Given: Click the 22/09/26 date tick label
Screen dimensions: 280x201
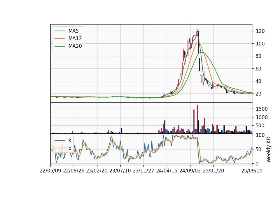Looking at the screenshot, I should 74,171.
